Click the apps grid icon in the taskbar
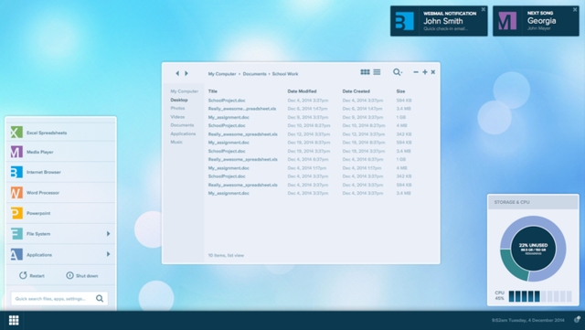Viewport: 585px width, 330px height. (x=14, y=320)
